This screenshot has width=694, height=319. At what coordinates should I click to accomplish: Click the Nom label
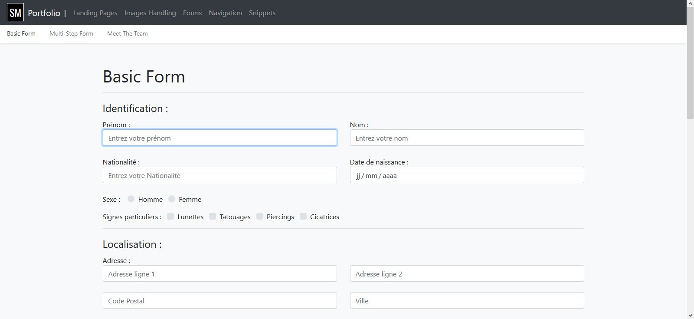click(359, 125)
